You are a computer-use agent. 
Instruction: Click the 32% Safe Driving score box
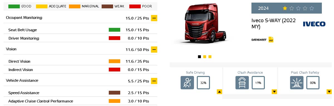click(x=203, y=83)
